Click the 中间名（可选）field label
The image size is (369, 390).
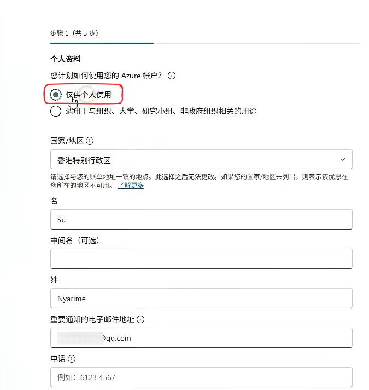[74, 240]
